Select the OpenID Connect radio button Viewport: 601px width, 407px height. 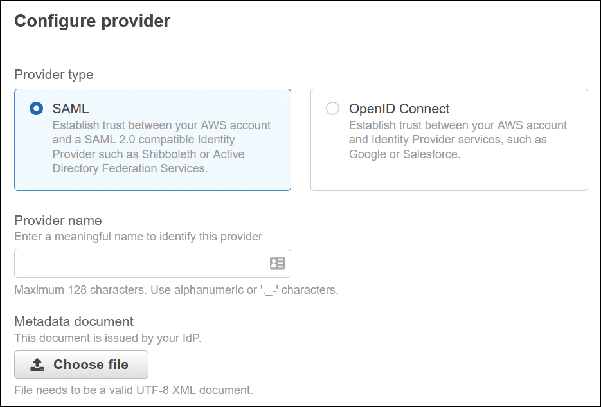tap(332, 109)
